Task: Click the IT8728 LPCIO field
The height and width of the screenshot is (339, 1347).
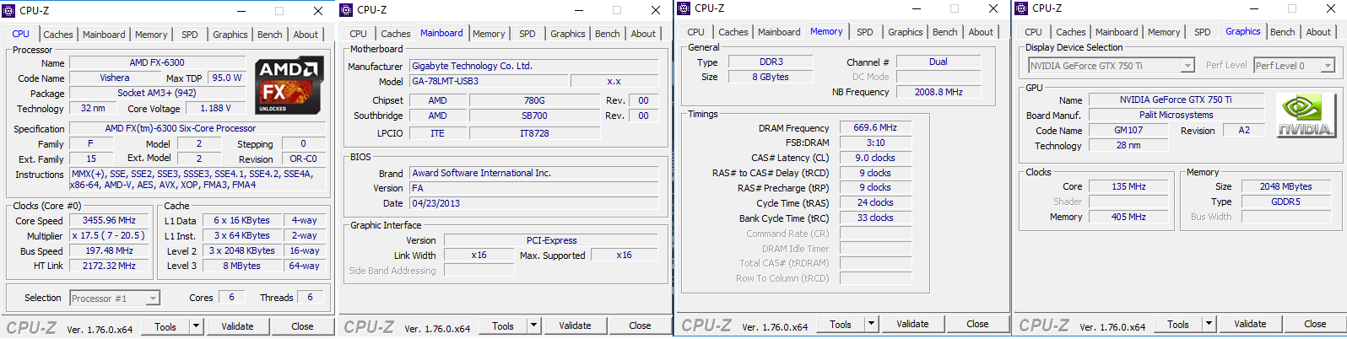Action: pos(534,133)
